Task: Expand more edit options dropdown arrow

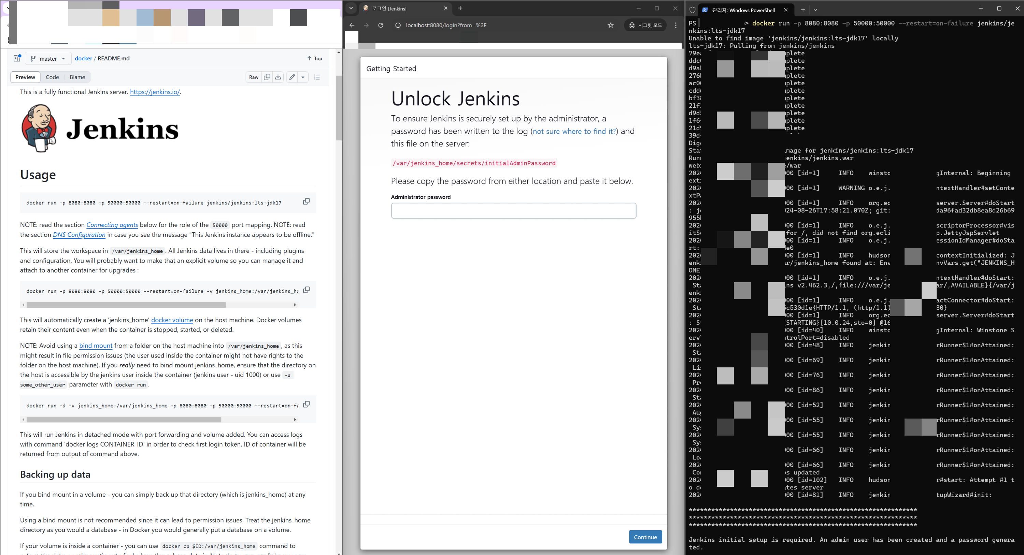Action: pos(303,77)
